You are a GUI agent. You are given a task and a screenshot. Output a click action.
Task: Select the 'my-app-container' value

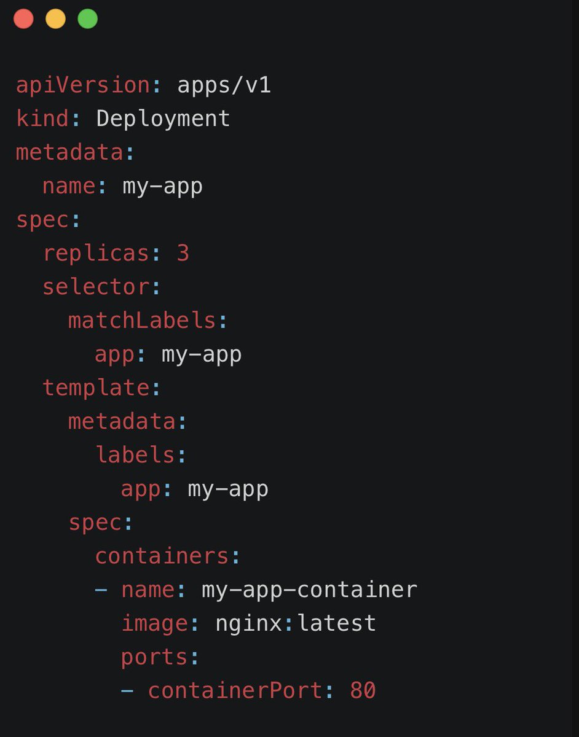[x=310, y=590]
